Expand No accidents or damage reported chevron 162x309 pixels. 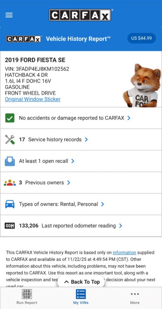click(129, 118)
